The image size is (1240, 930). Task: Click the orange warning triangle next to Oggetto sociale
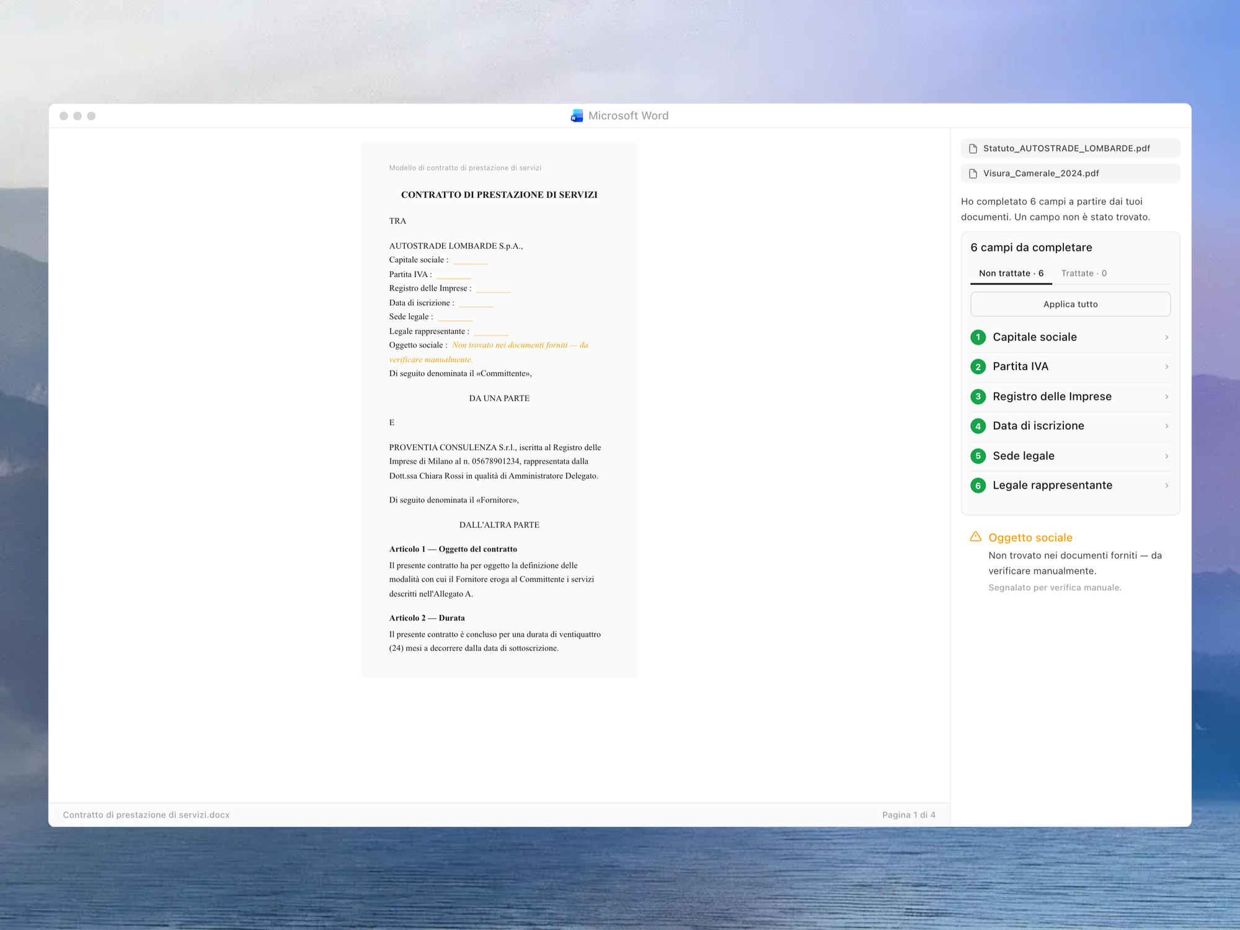[975, 537]
